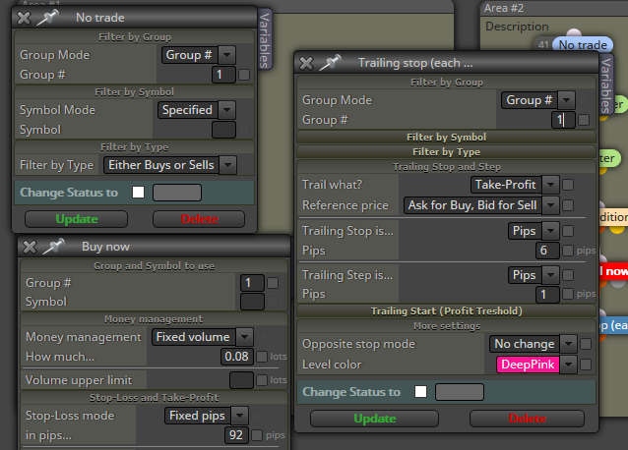628x450 pixels.
Task: Click Update button in No trade panel
Action: click(x=77, y=219)
